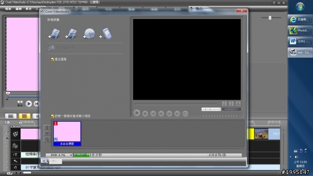
Task: Click fit project in timeline icon bottom left
Action: (x=9, y=173)
